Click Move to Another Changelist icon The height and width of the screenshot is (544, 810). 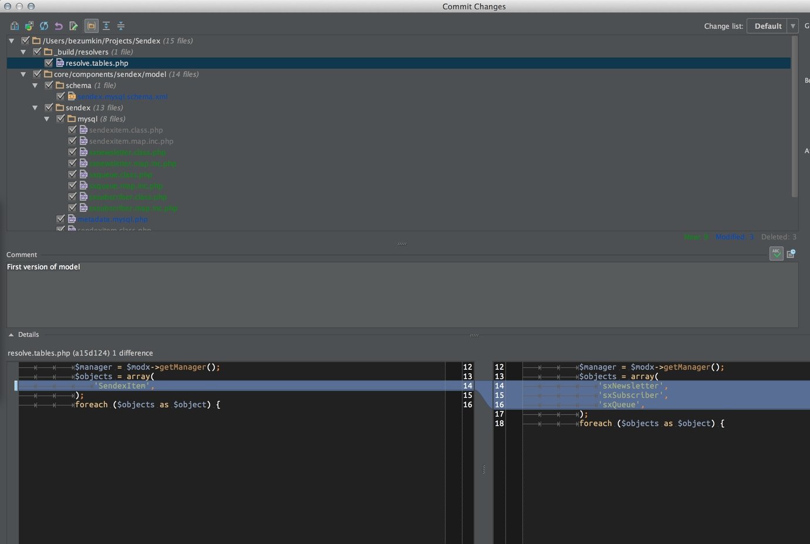tap(29, 26)
